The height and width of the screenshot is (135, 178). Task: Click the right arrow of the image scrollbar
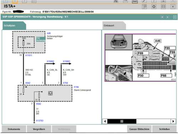[173, 121]
